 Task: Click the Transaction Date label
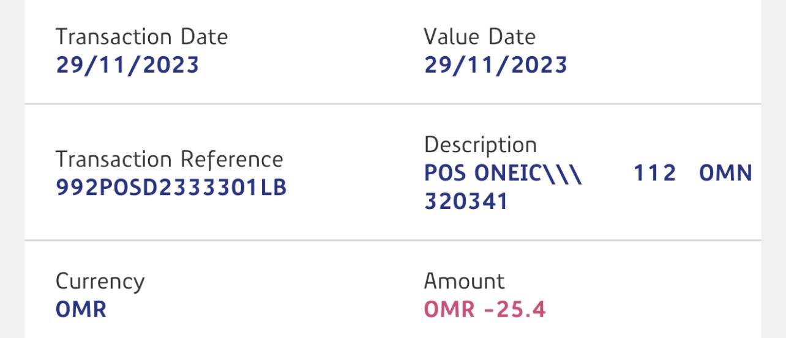141,37
